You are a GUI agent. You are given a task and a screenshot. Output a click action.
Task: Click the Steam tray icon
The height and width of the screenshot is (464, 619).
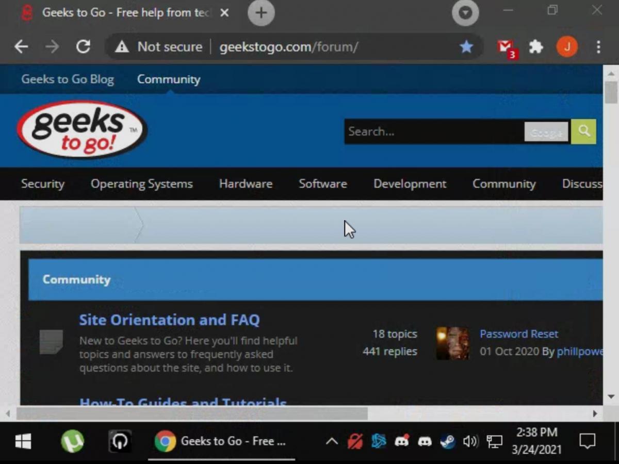447,441
